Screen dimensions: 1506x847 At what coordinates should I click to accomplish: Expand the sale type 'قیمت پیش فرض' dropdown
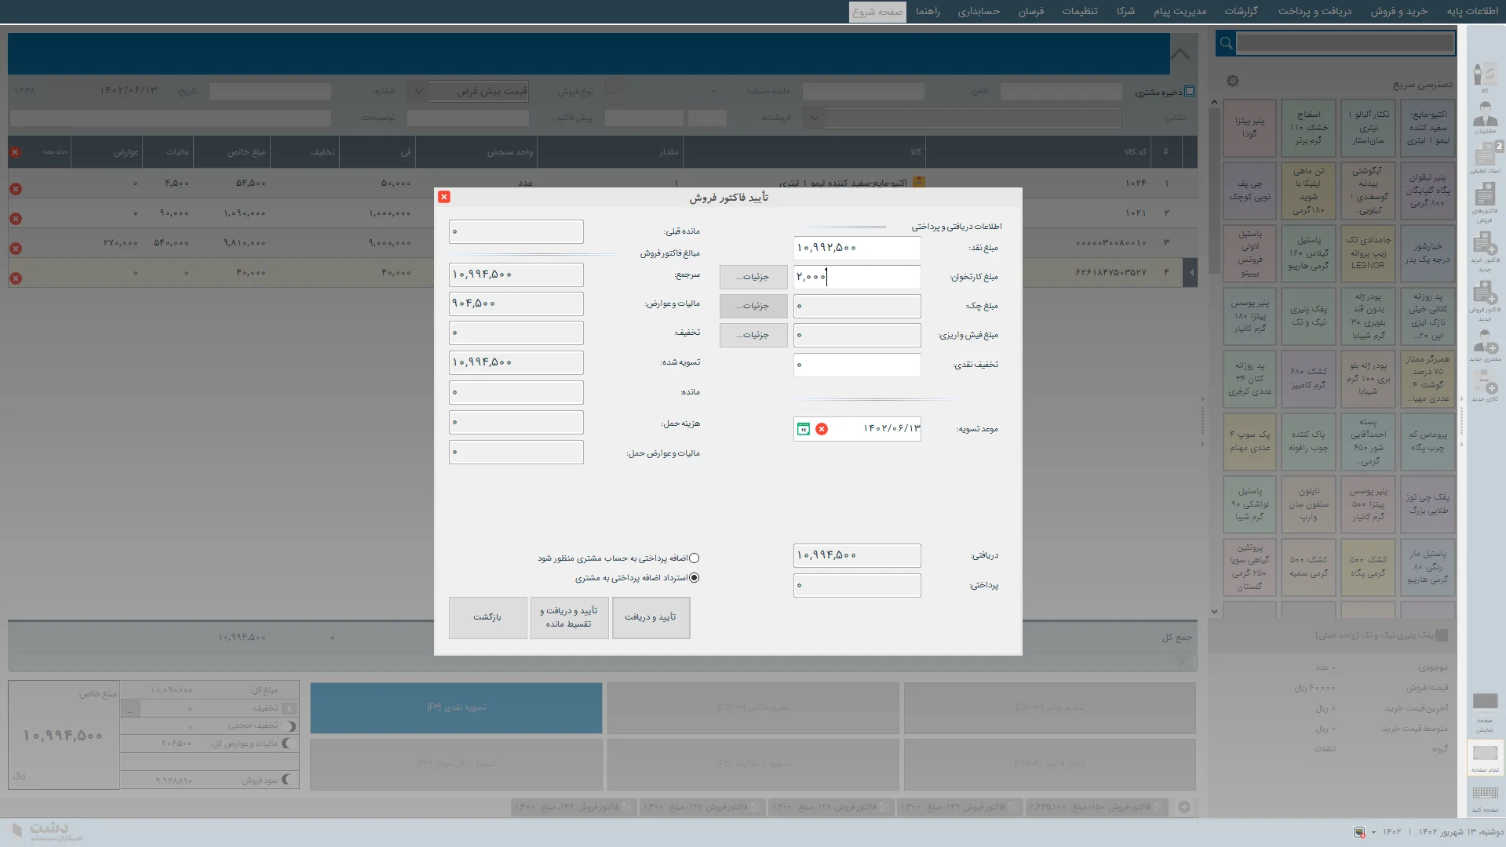pyautogui.click(x=418, y=91)
